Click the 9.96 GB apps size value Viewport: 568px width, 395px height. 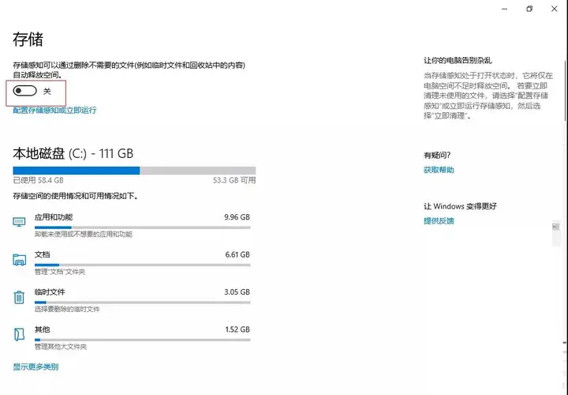[x=237, y=217]
